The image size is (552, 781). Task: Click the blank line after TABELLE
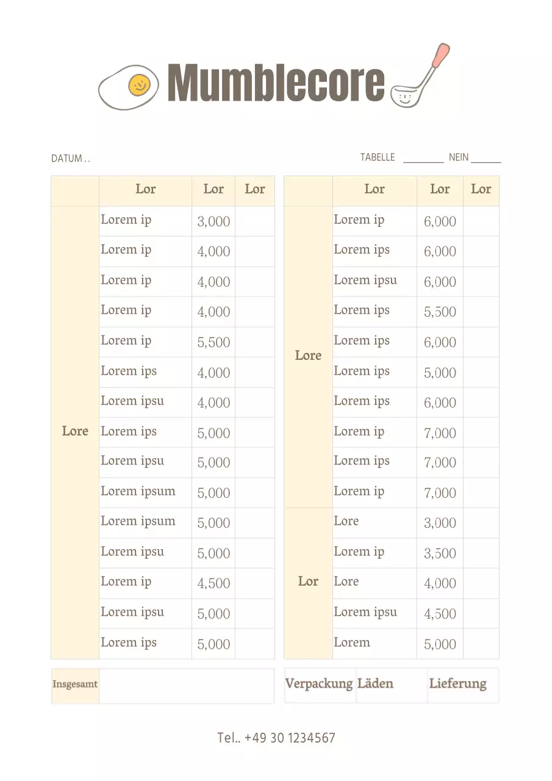coord(423,158)
